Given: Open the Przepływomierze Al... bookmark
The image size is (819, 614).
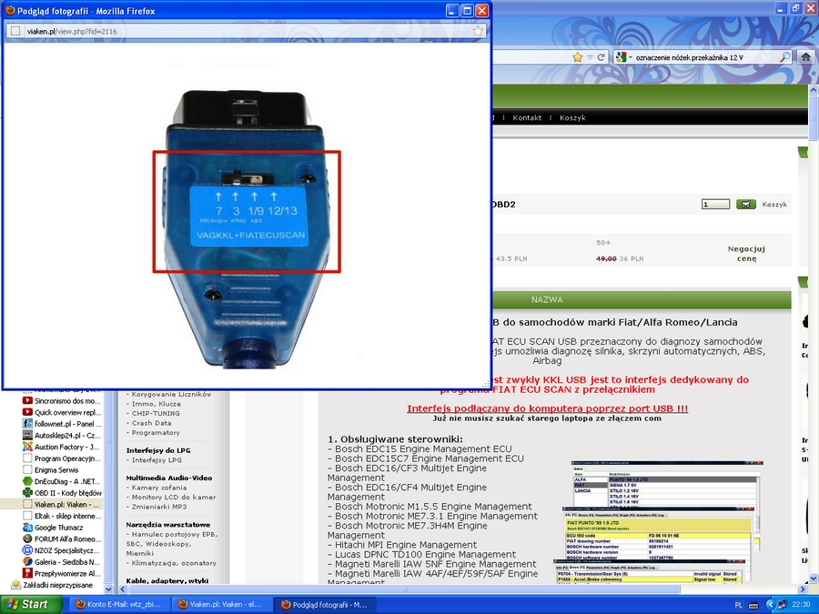Looking at the screenshot, I should click(63, 573).
